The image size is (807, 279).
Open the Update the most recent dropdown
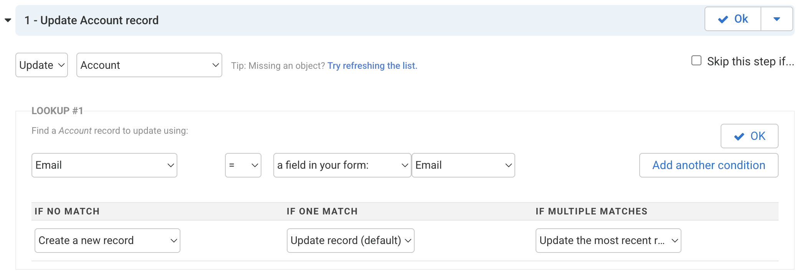608,241
